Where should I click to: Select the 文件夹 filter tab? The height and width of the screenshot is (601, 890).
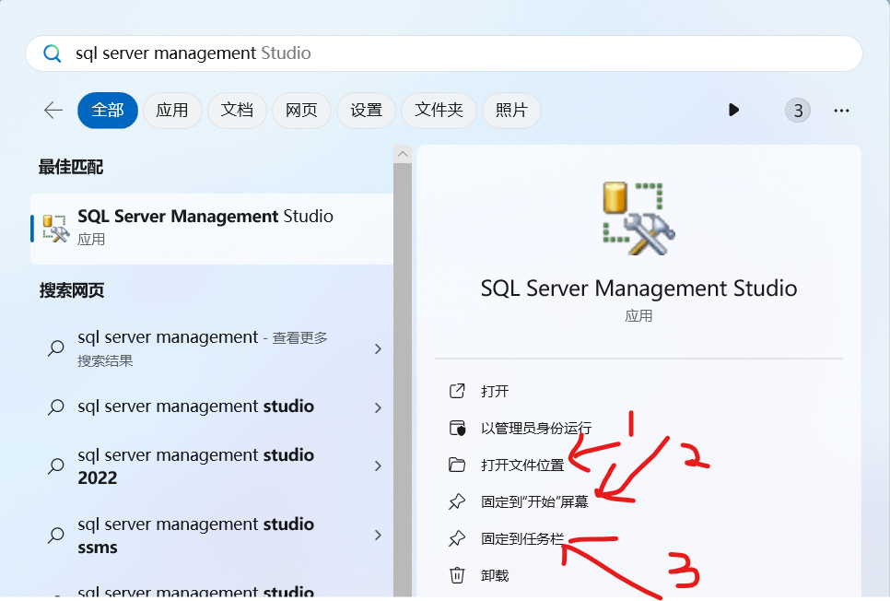point(439,111)
